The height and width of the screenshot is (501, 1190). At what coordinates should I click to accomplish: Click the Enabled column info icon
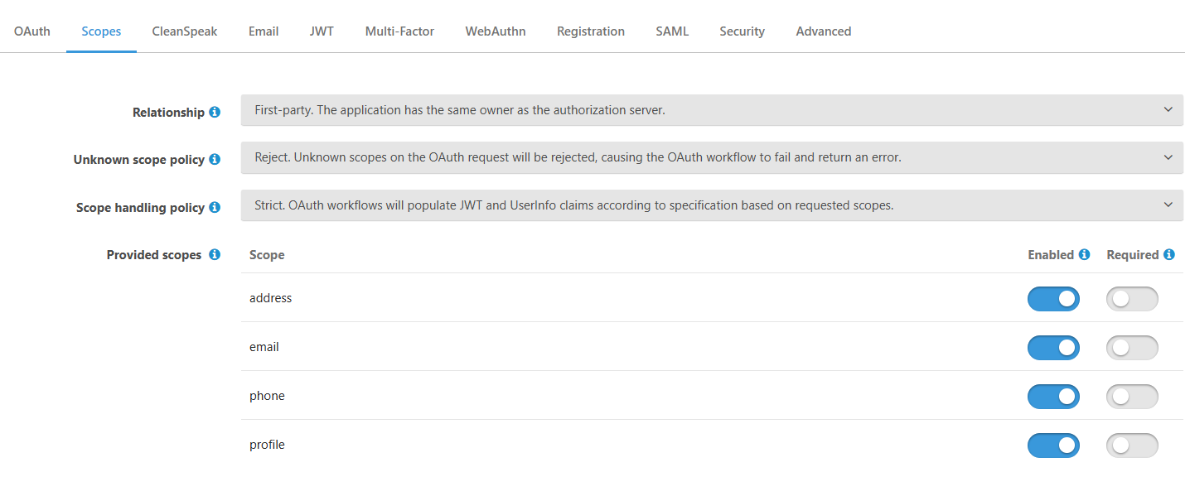pos(1084,254)
